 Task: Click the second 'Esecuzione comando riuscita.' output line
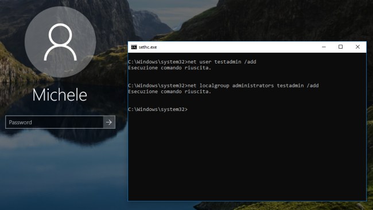click(x=170, y=92)
